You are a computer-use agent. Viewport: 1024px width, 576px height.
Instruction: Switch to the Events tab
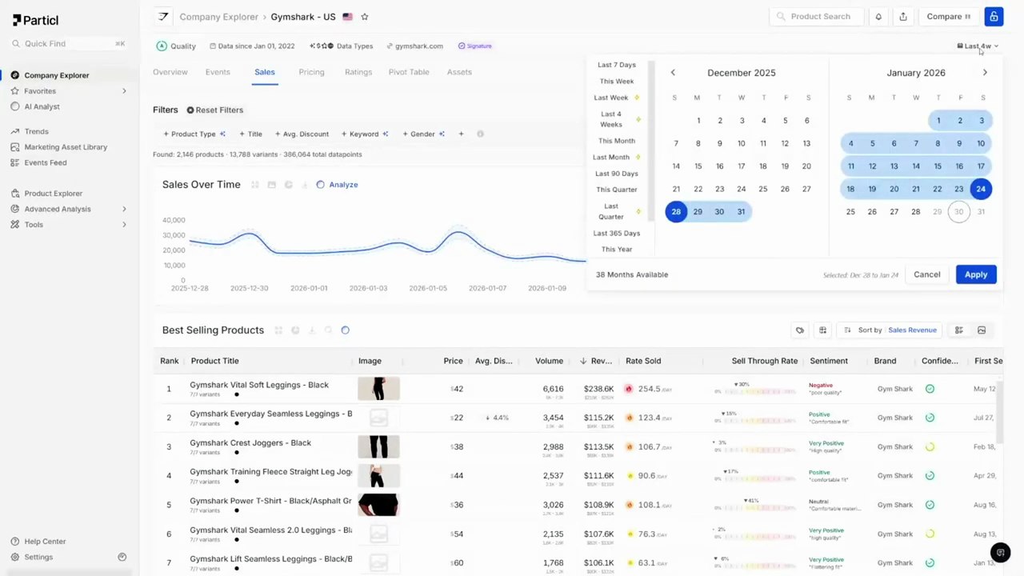point(218,72)
